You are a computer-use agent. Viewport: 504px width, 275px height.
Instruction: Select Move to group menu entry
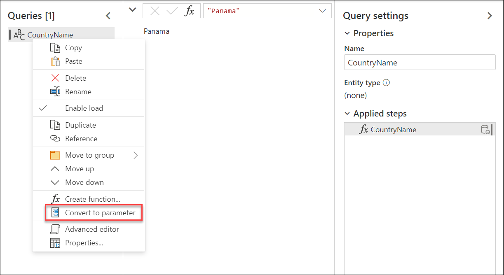[89, 155]
